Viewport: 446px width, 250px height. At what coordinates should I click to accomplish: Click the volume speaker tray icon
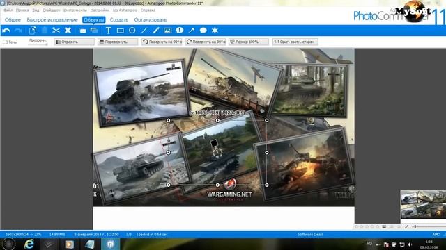(410, 244)
